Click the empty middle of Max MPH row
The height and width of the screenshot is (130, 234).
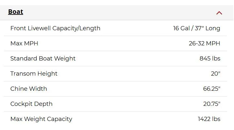(113, 43)
